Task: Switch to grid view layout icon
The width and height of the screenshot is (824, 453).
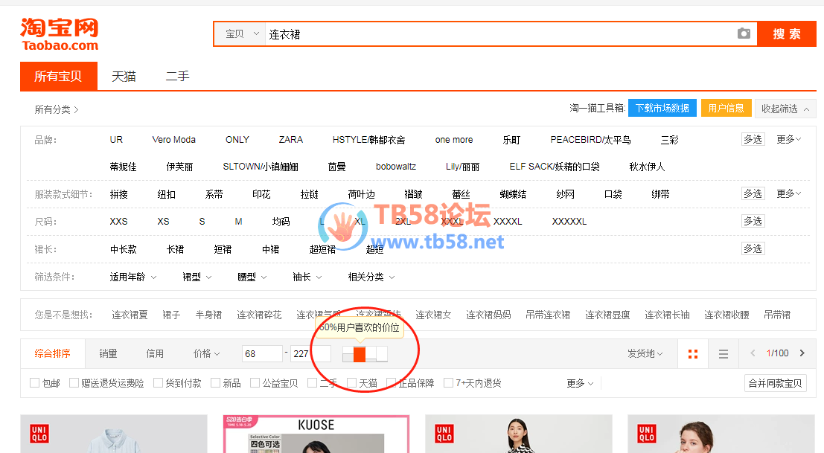Action: click(x=693, y=354)
